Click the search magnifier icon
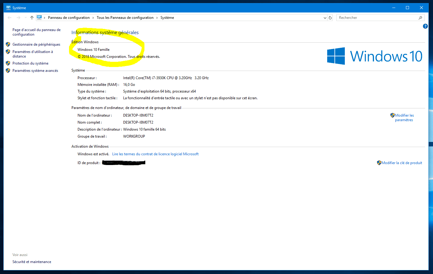The height and width of the screenshot is (274, 433). (x=420, y=18)
